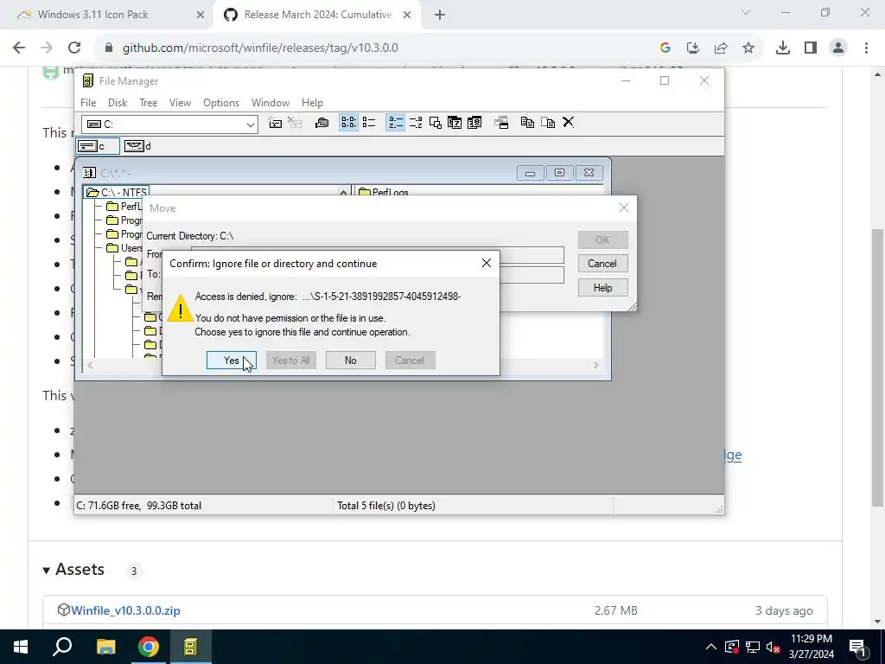The image size is (885, 664).
Task: Select the Users folder in tree
Action: [x=124, y=248]
